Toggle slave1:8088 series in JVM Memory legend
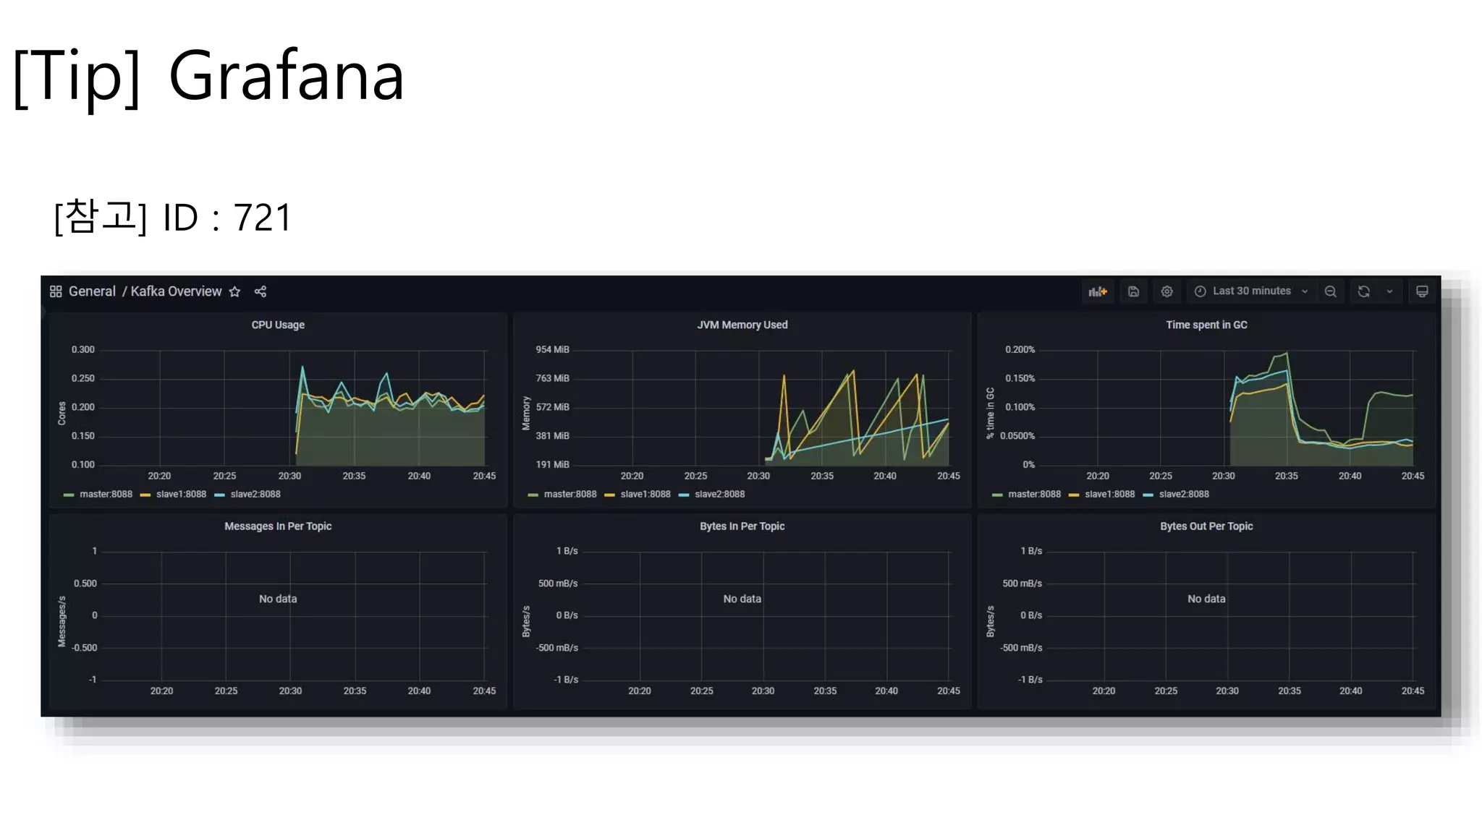This screenshot has width=1482, height=833. pos(645,495)
